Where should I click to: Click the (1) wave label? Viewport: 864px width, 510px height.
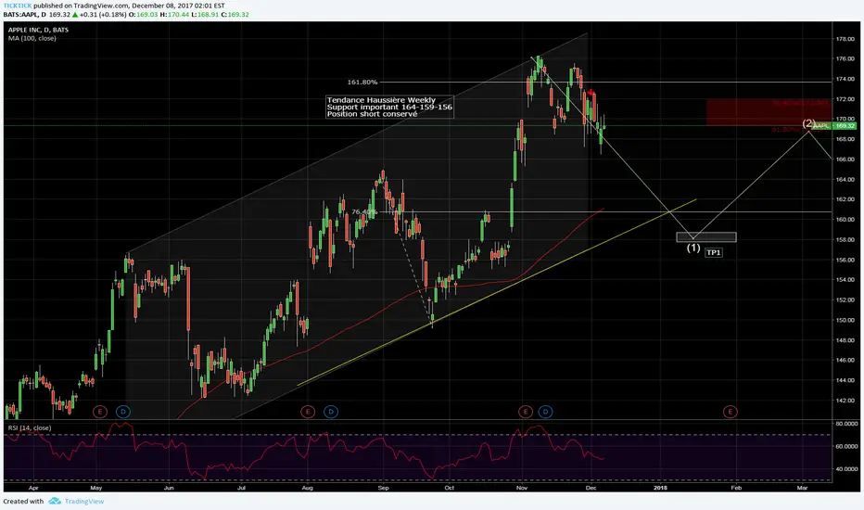point(693,249)
